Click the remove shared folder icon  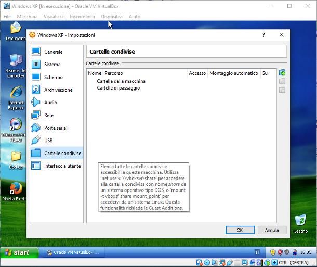click(282, 90)
